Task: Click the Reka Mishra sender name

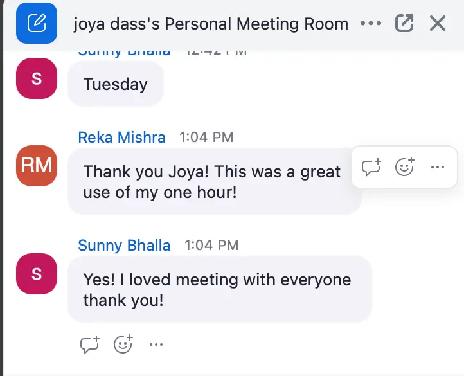Action: pyautogui.click(x=121, y=137)
